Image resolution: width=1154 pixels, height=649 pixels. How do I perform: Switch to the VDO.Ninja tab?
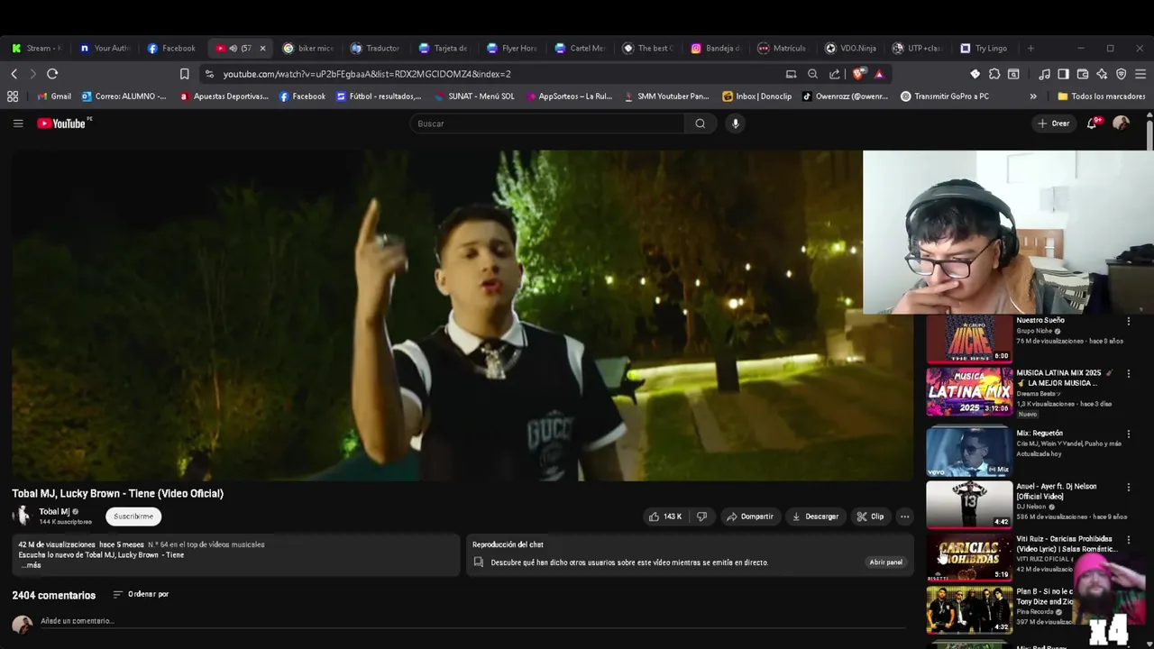point(851,49)
